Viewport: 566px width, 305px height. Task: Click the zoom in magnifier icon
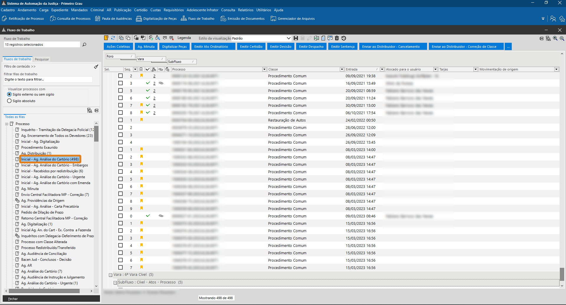pos(555,38)
